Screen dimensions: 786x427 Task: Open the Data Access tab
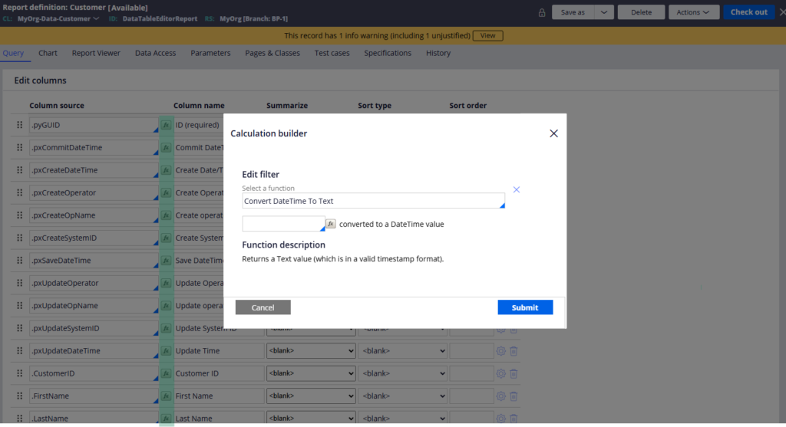155,53
